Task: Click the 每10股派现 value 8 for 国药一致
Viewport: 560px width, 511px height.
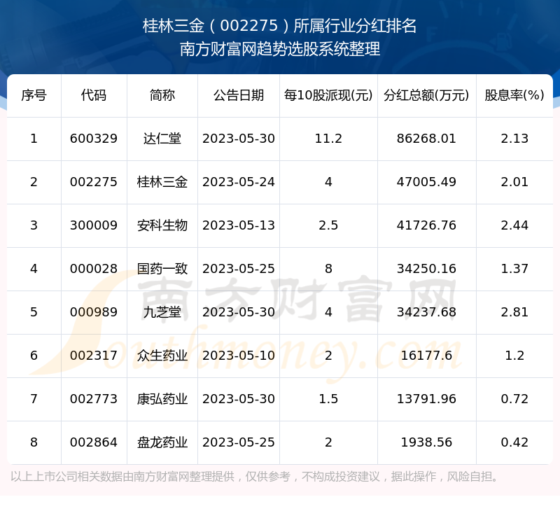Action: coord(328,269)
